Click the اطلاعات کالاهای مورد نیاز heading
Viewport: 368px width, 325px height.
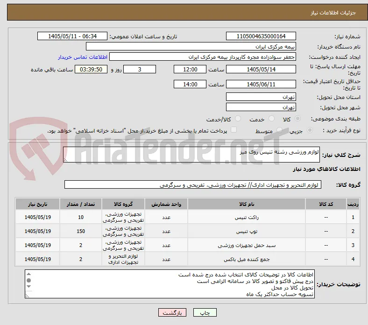pyautogui.click(x=326, y=169)
